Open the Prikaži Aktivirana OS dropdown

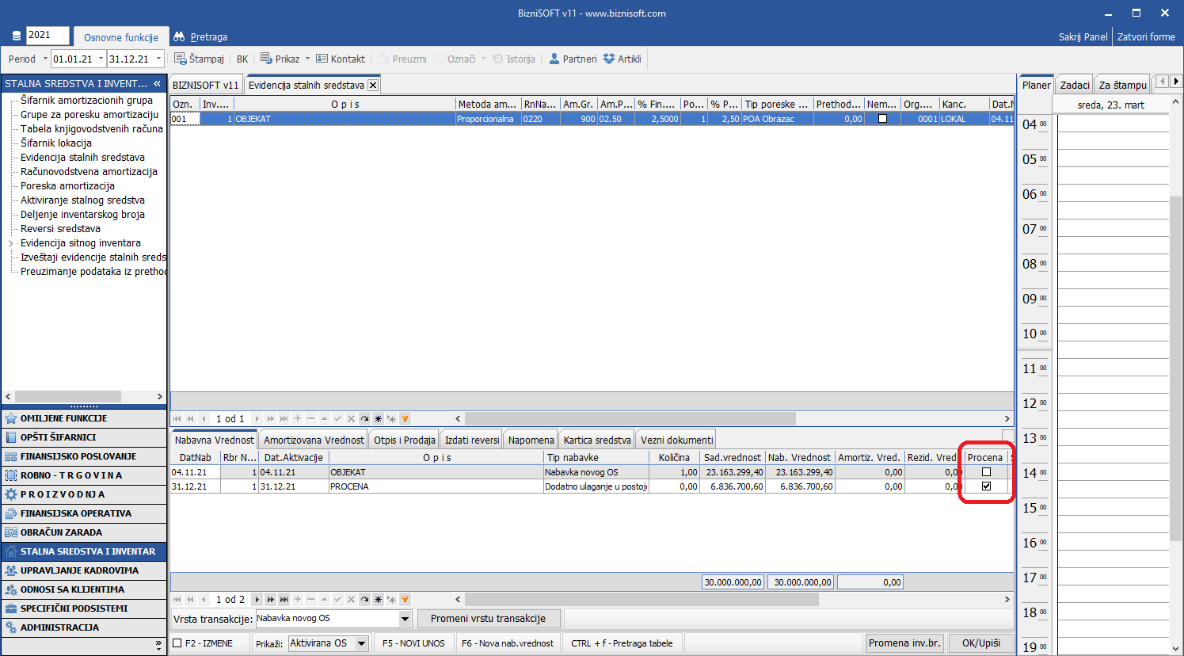point(361,643)
